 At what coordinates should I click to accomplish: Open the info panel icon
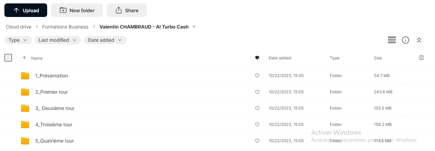(405, 40)
